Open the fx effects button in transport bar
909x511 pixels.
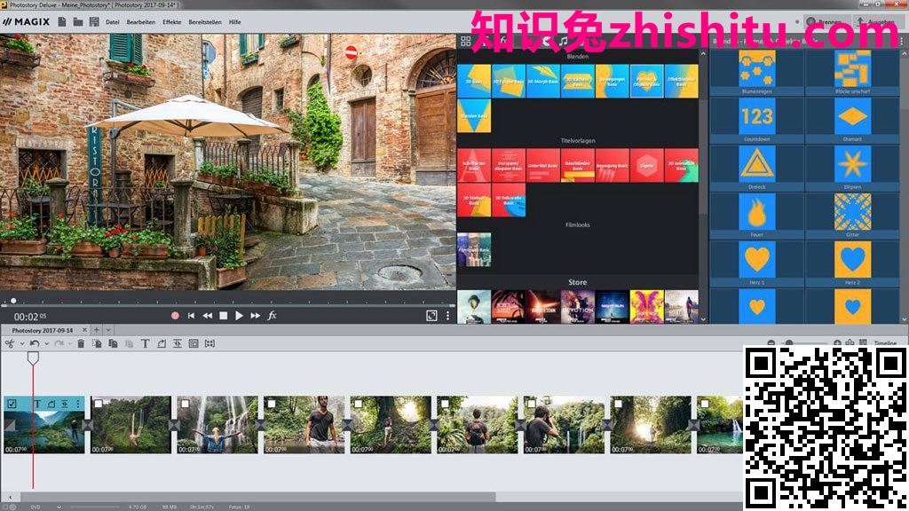[x=272, y=316]
